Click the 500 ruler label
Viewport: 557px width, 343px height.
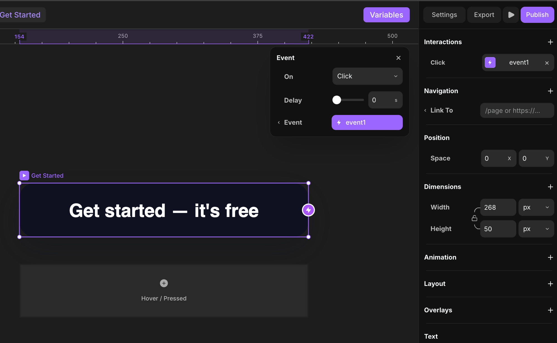click(392, 36)
